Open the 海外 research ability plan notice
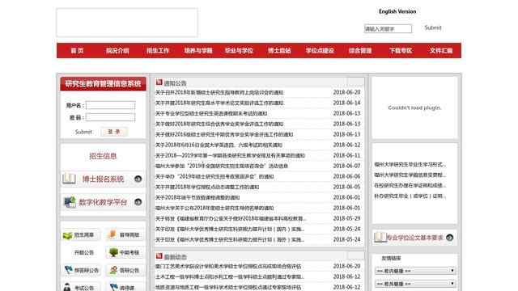Image resolution: width=518 pixels, height=291 pixels. click(x=230, y=239)
